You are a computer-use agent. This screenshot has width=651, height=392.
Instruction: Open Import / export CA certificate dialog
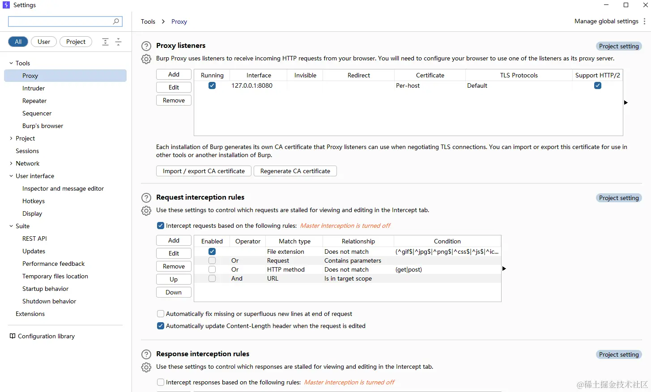(x=203, y=171)
